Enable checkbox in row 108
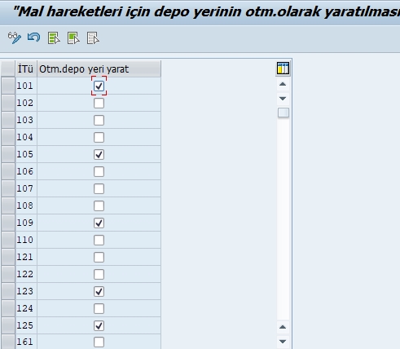 (x=99, y=206)
